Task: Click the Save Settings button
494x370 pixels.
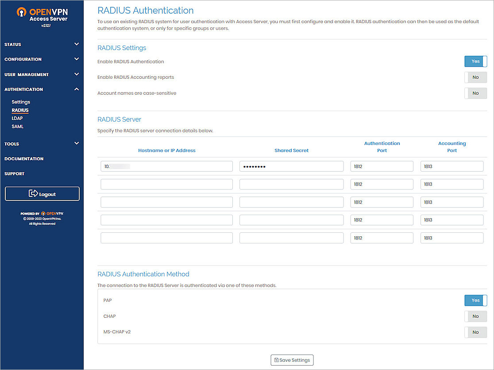Action: point(292,360)
